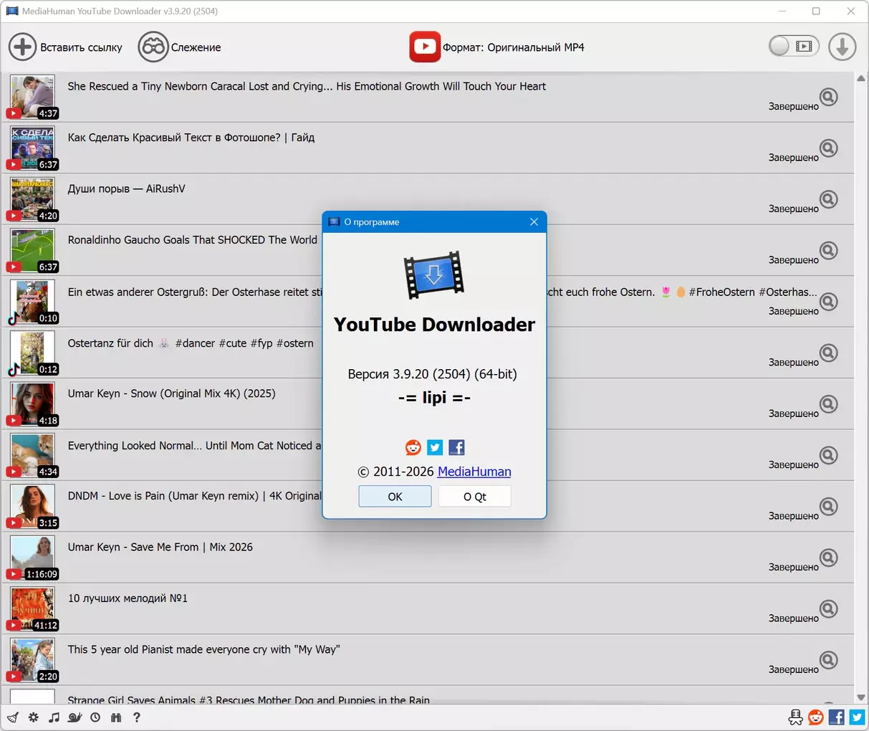
Task: Click the О Qt button
Action: (x=474, y=497)
